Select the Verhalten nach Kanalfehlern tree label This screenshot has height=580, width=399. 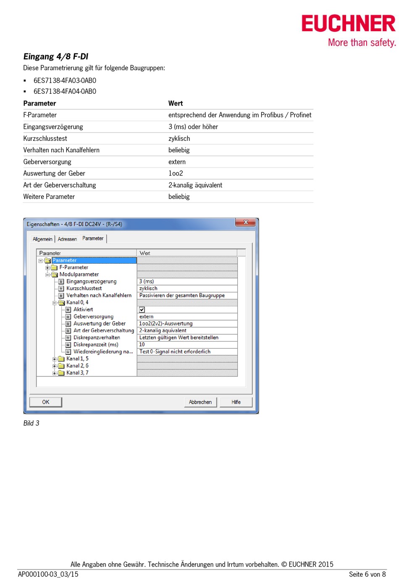click(x=99, y=296)
